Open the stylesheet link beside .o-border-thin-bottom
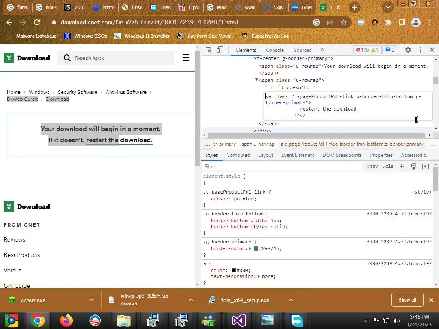This screenshot has height=329, width=439. [x=399, y=214]
